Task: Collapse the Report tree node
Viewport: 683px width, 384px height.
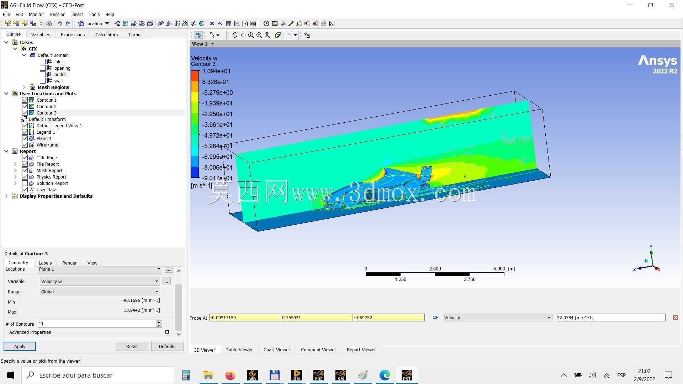Action: coord(6,151)
